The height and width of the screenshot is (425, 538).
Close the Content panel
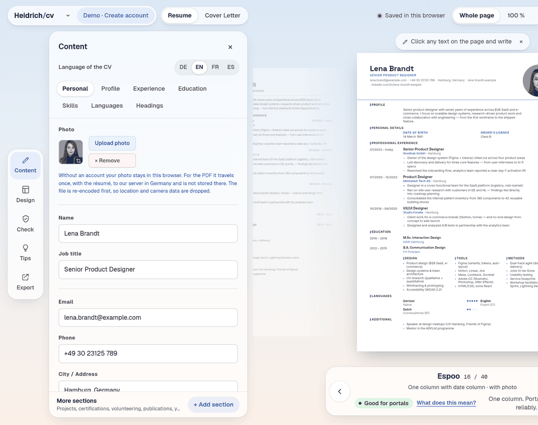(230, 47)
